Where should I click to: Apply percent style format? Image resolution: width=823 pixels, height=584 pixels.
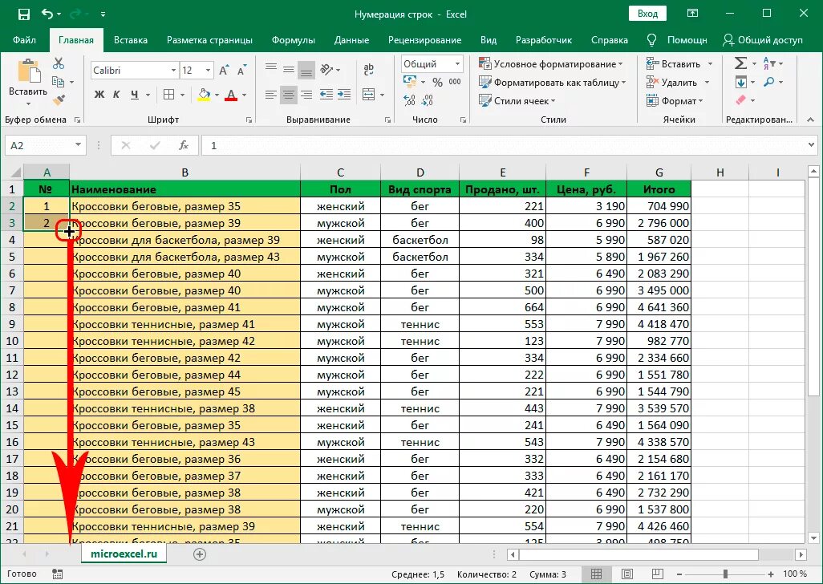tap(438, 82)
